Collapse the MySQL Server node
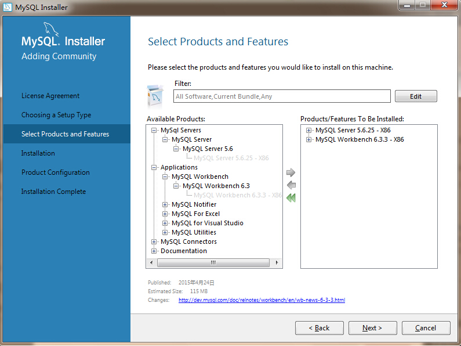 click(x=165, y=139)
